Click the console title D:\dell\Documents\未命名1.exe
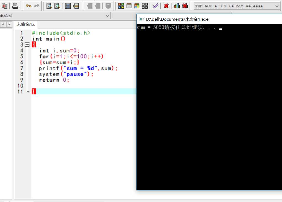282x202 pixels. click(x=177, y=19)
